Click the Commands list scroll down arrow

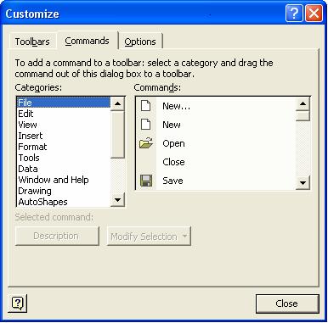[303, 182]
